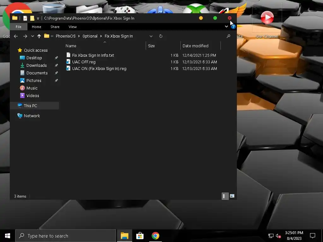323x242 pixels.
Task: Click the date 12/14/2021 1:25 PM cell
Action: pyautogui.click(x=199, y=55)
